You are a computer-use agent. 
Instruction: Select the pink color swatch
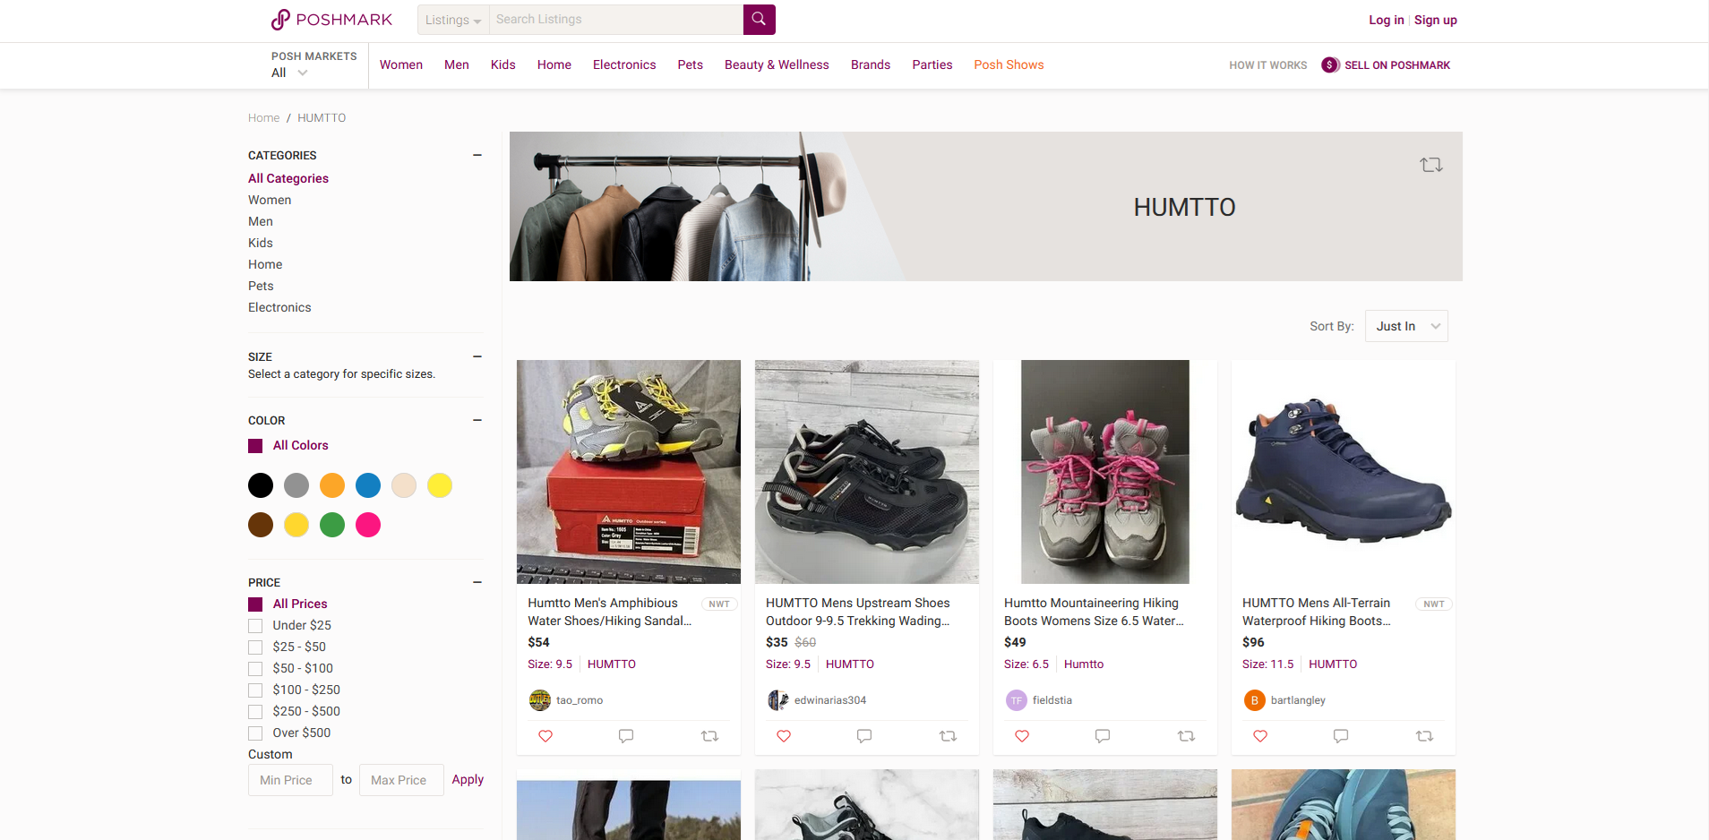(x=368, y=525)
